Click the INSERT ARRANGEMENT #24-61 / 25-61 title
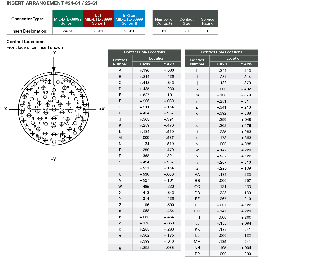Image resolution: width=312 pixels, height=258 pixels. coord(52,3)
